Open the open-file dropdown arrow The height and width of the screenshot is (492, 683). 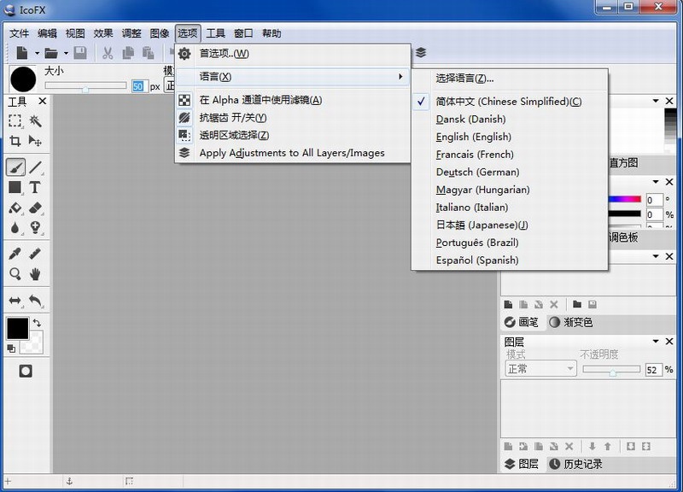66,54
